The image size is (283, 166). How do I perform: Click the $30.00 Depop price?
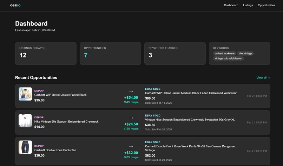pyautogui.click(x=39, y=155)
